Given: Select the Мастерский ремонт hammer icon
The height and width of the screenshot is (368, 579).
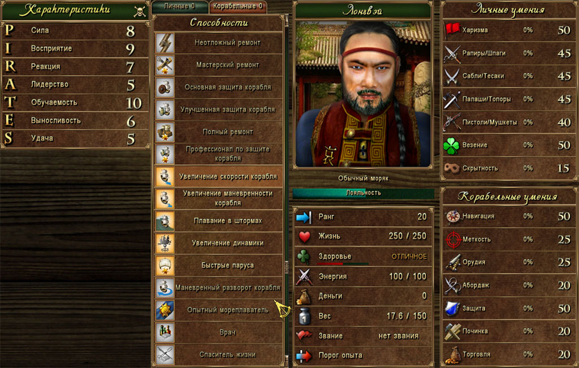Looking at the screenshot, I should (165, 65).
